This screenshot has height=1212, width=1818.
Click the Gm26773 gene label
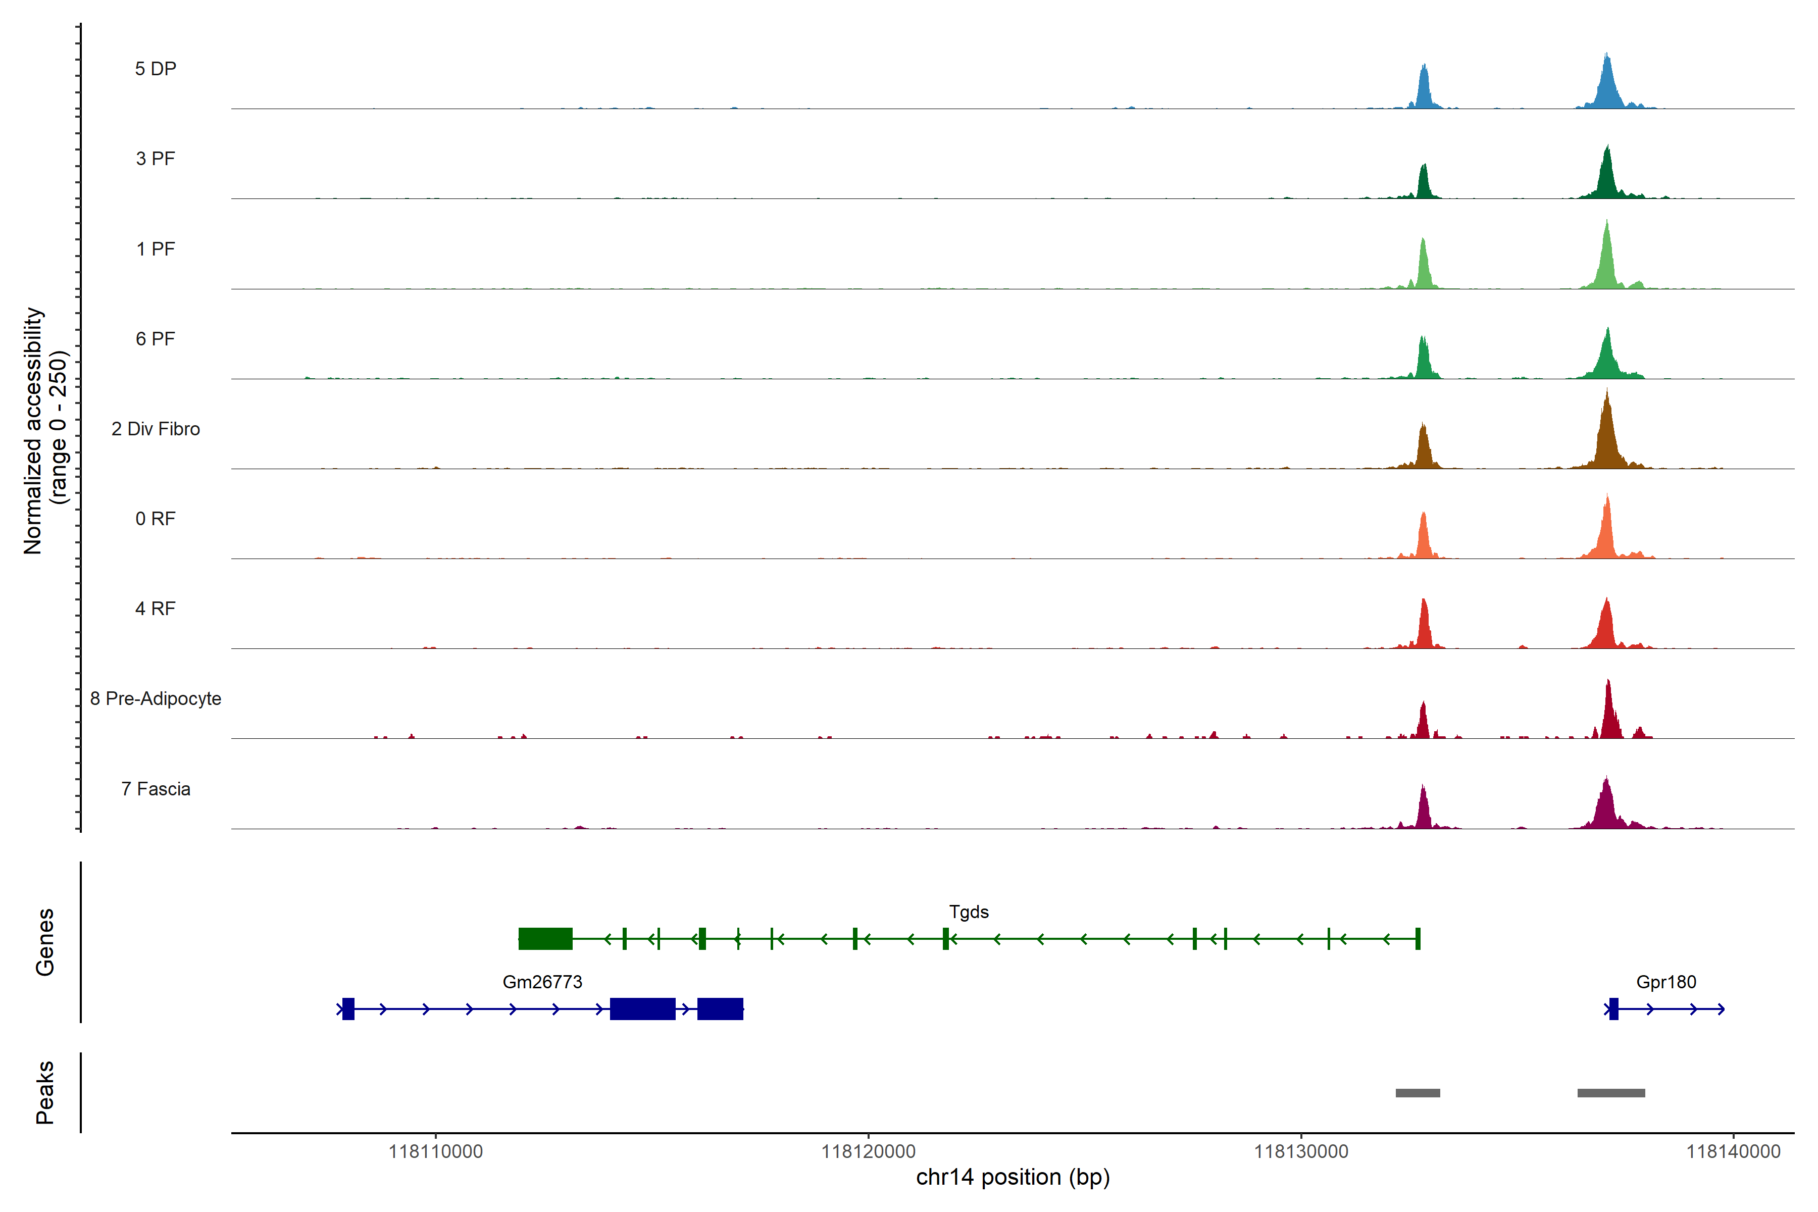542,982
